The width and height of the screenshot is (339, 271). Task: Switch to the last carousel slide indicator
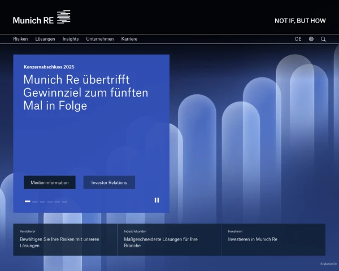[64, 202]
